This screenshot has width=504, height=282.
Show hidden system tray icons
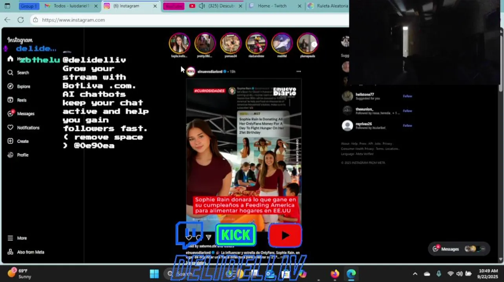click(415, 274)
